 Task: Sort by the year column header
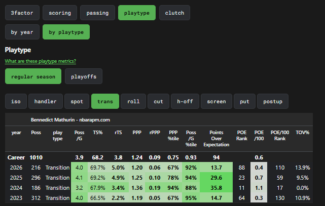pos(16,133)
